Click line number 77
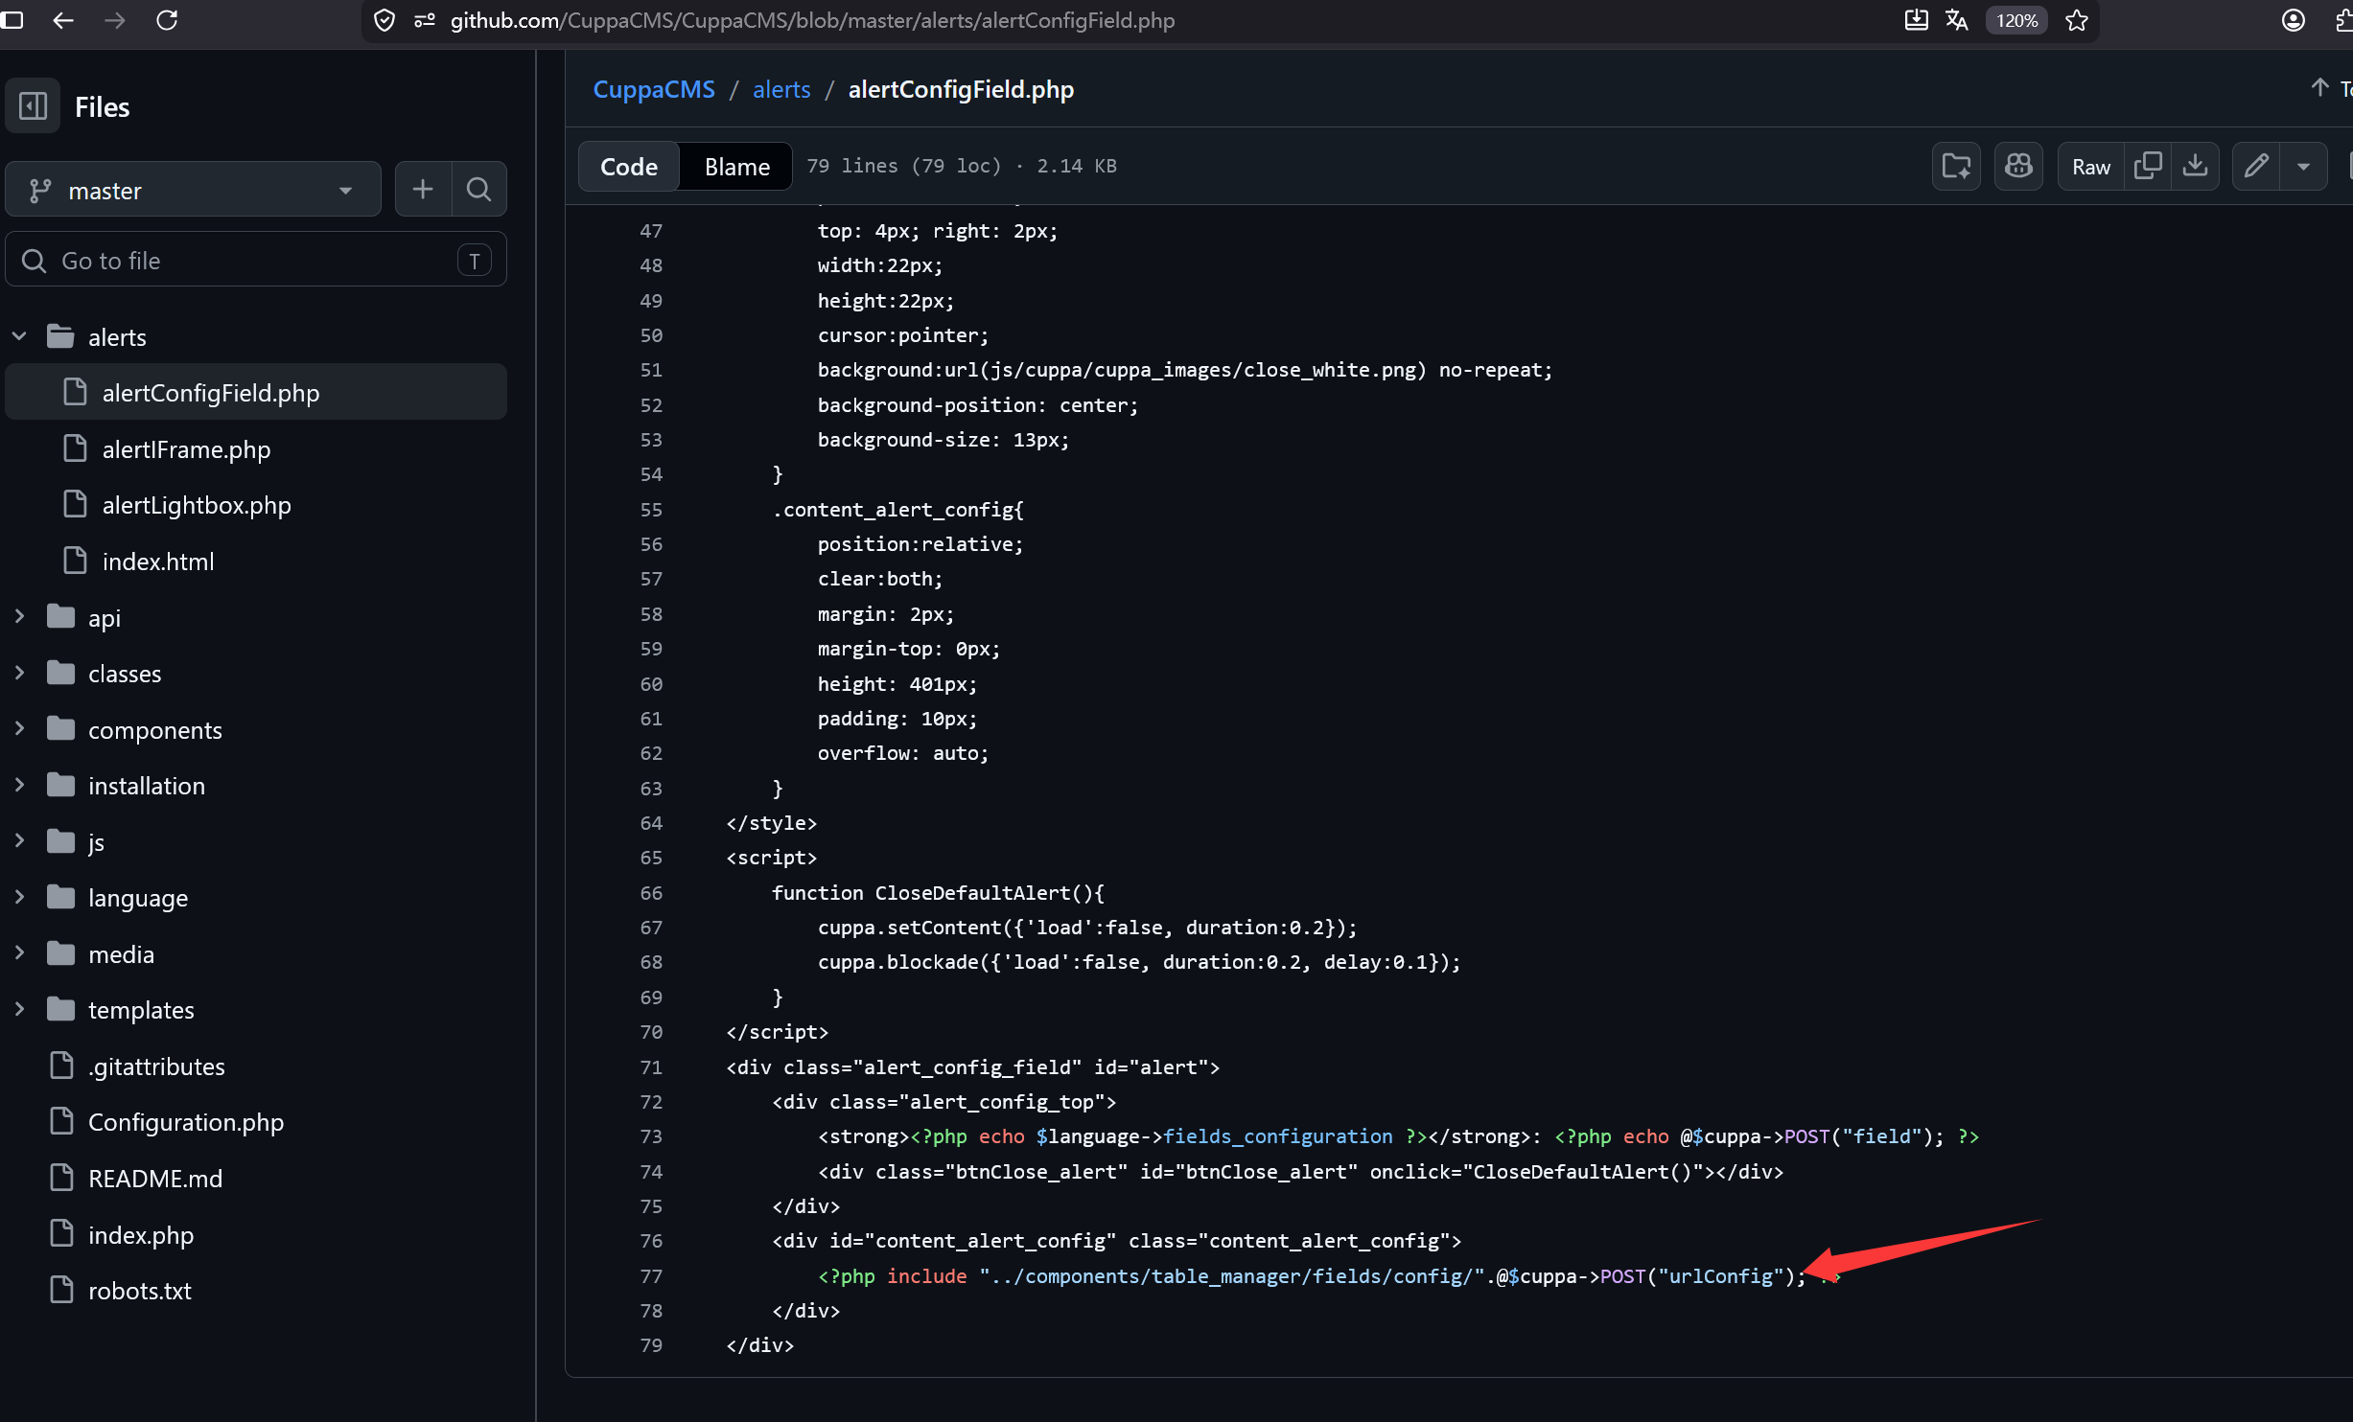 651,1275
